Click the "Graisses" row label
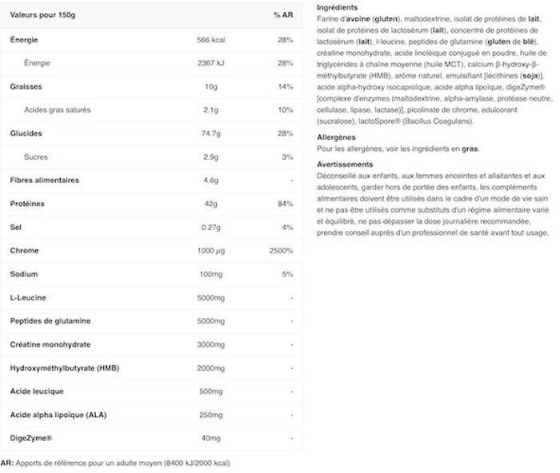 [x=27, y=85]
